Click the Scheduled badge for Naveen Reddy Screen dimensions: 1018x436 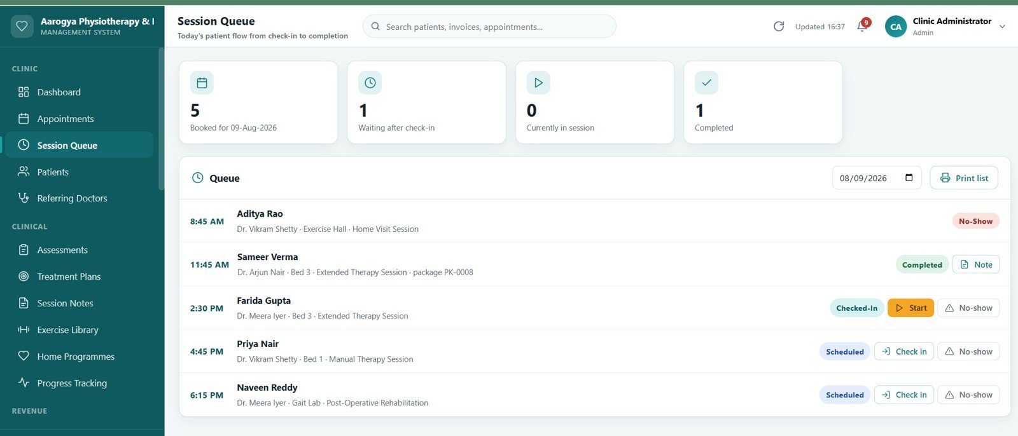point(845,395)
